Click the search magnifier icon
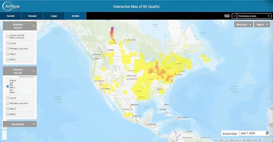 coord(268,16)
